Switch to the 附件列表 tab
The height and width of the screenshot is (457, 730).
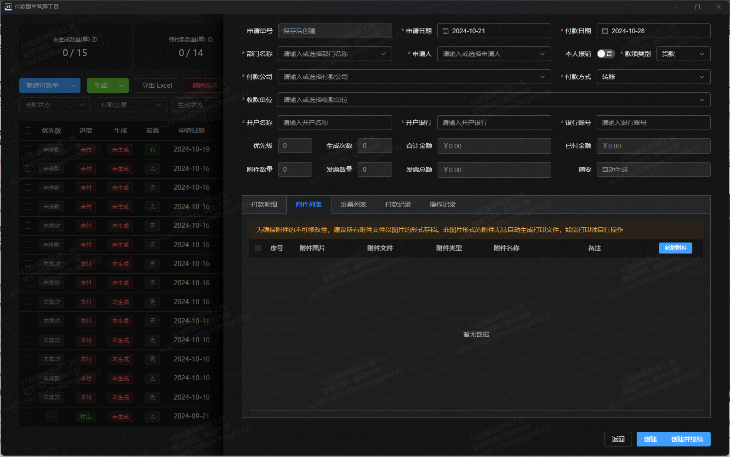click(x=309, y=204)
